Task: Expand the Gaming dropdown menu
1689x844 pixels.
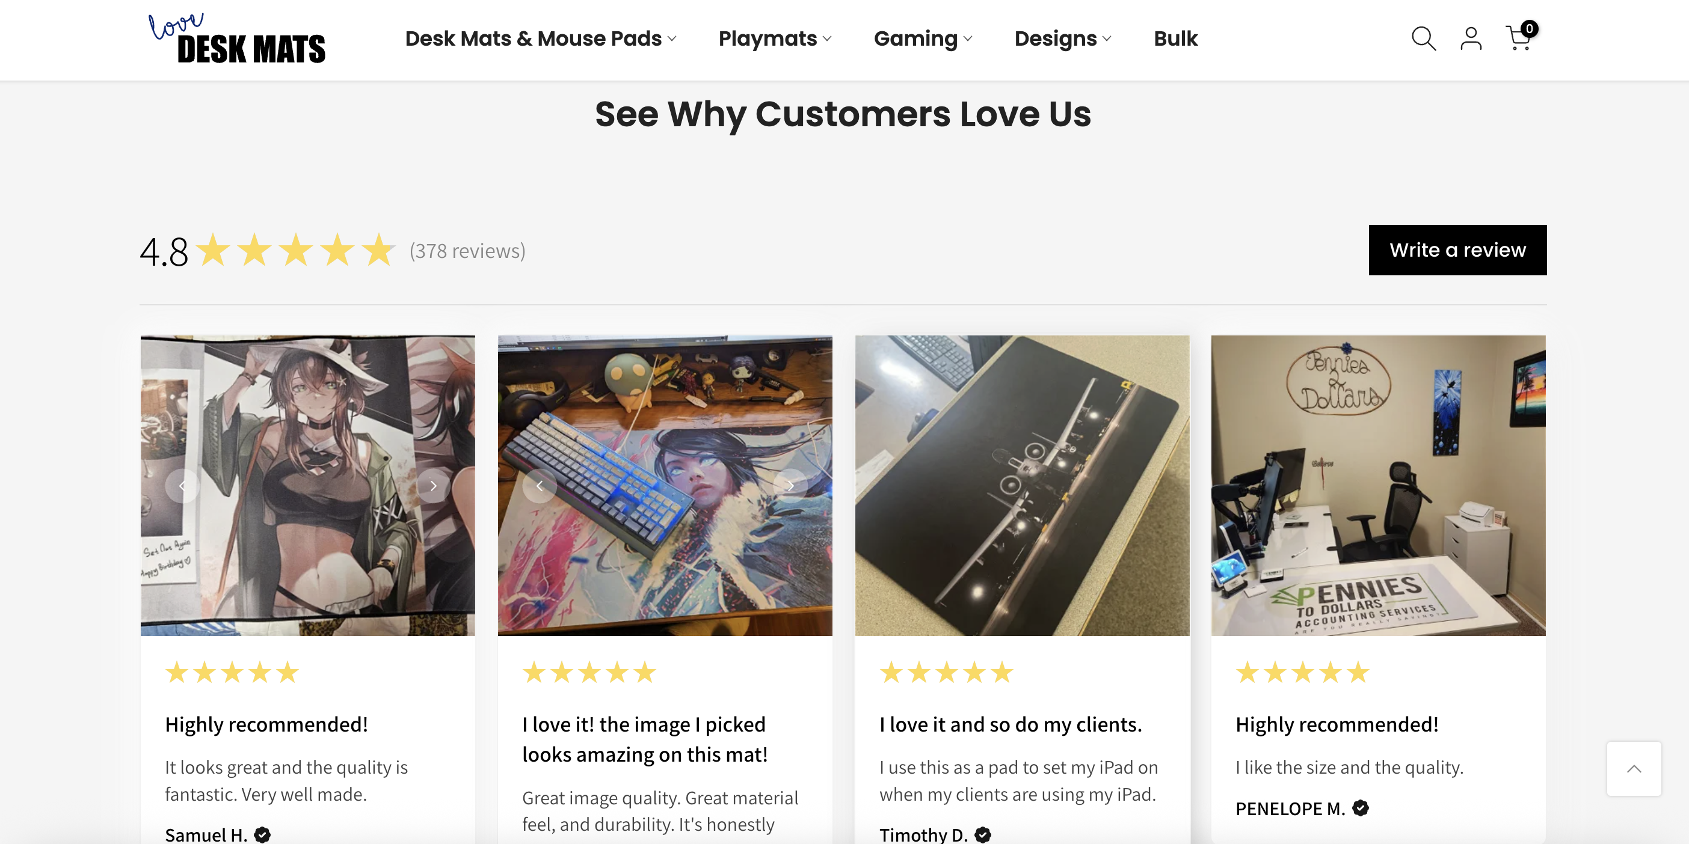Action: [x=923, y=38]
